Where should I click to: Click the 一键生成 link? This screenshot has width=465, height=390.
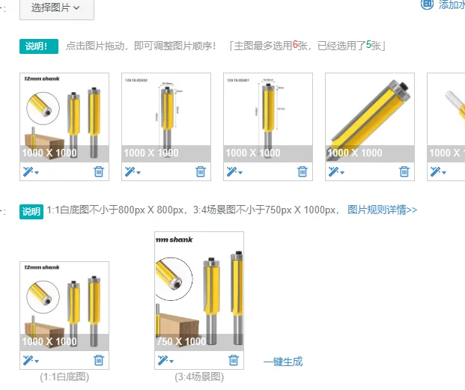tap(283, 362)
